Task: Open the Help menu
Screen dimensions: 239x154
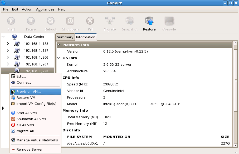Action: tap(62, 9)
